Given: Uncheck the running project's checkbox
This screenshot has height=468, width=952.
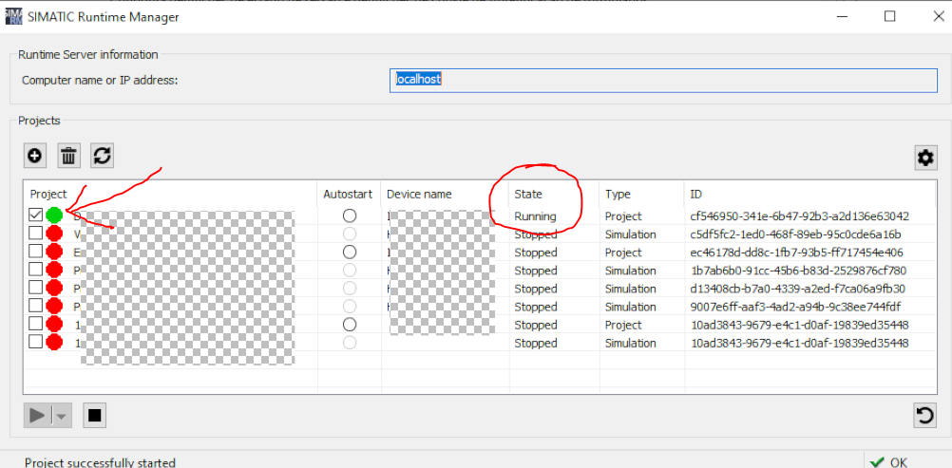Looking at the screenshot, I should coord(35,215).
